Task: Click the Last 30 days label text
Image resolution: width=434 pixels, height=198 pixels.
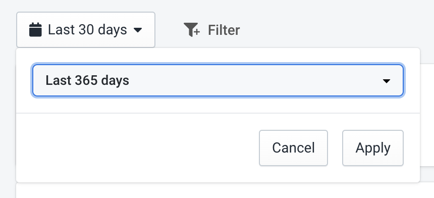Action: [87, 30]
